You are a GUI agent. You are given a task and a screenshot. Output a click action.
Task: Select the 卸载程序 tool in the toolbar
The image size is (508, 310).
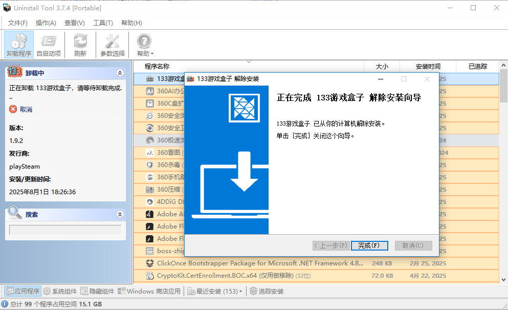pyautogui.click(x=18, y=45)
